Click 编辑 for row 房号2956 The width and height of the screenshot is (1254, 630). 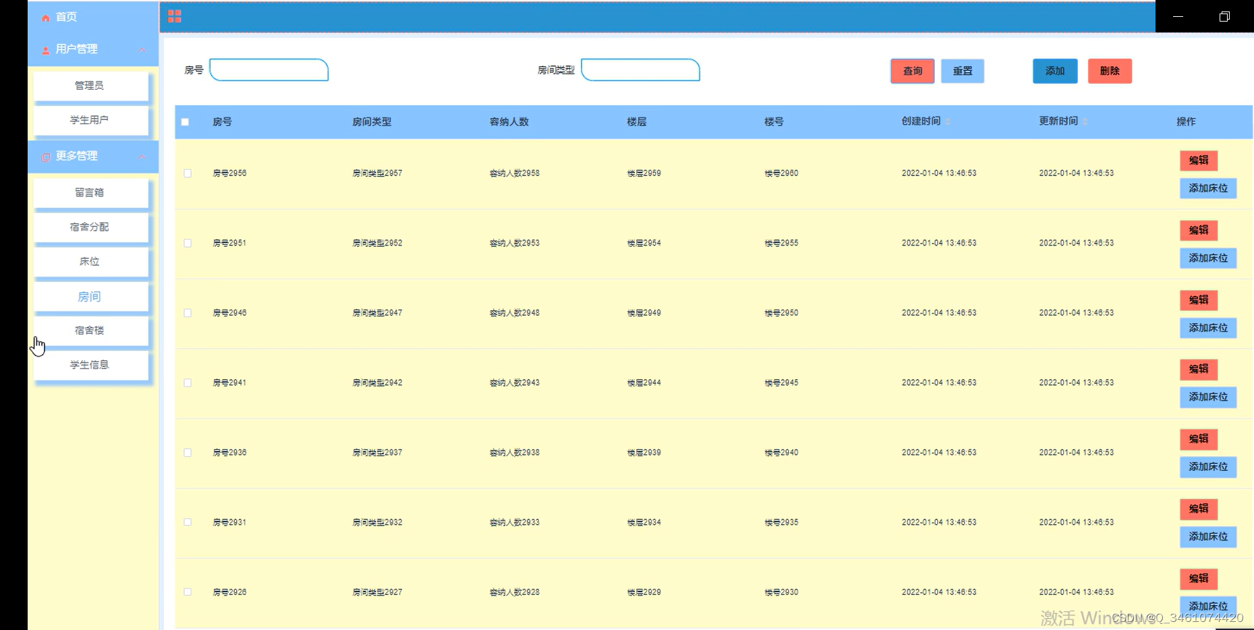tap(1199, 161)
